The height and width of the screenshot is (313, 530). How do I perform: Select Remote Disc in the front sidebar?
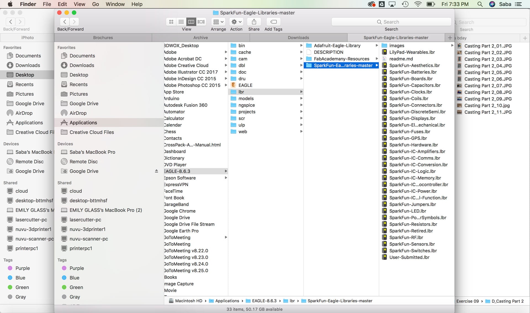(x=83, y=162)
